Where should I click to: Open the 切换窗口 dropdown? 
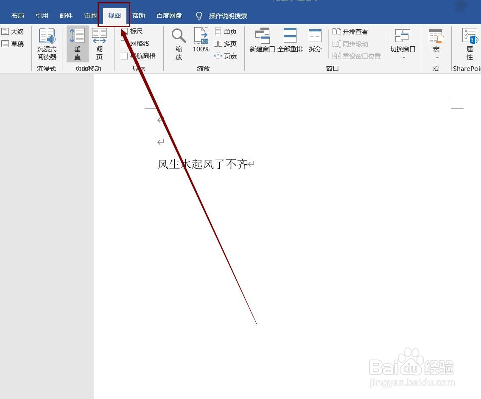coord(403,44)
